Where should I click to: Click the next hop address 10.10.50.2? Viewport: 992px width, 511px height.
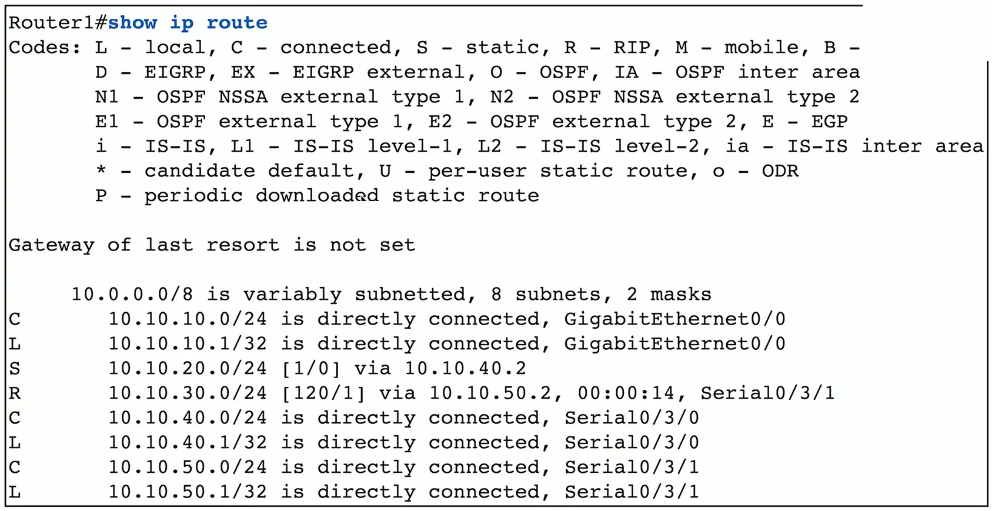(490, 393)
